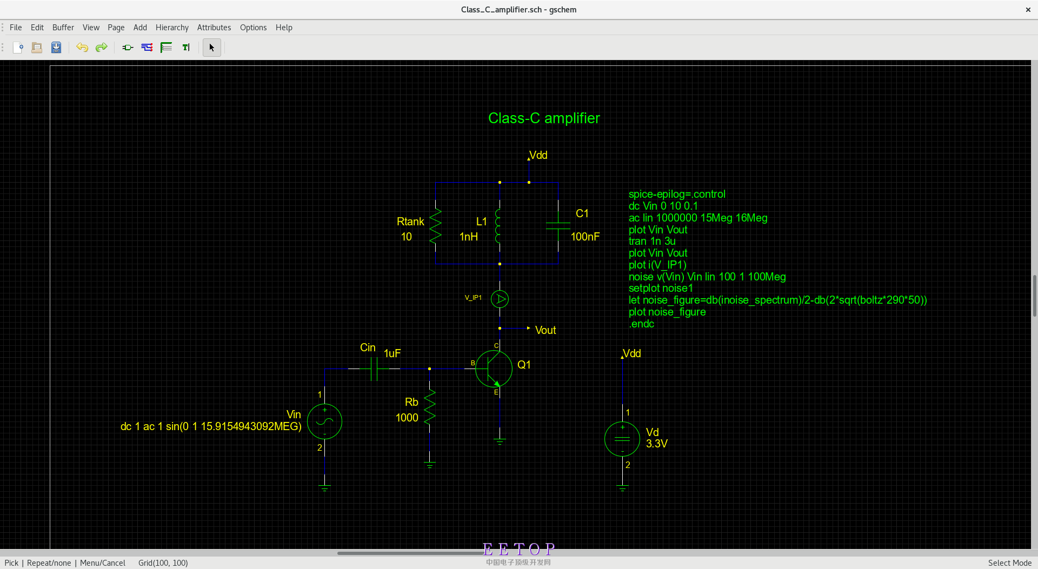The width and height of the screenshot is (1038, 569).
Task: Select the Add bus tool icon
Action: point(167,48)
